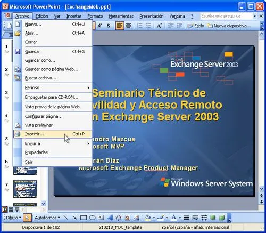
Task: Open the Help (?) menu
Action: [x=192, y=16]
